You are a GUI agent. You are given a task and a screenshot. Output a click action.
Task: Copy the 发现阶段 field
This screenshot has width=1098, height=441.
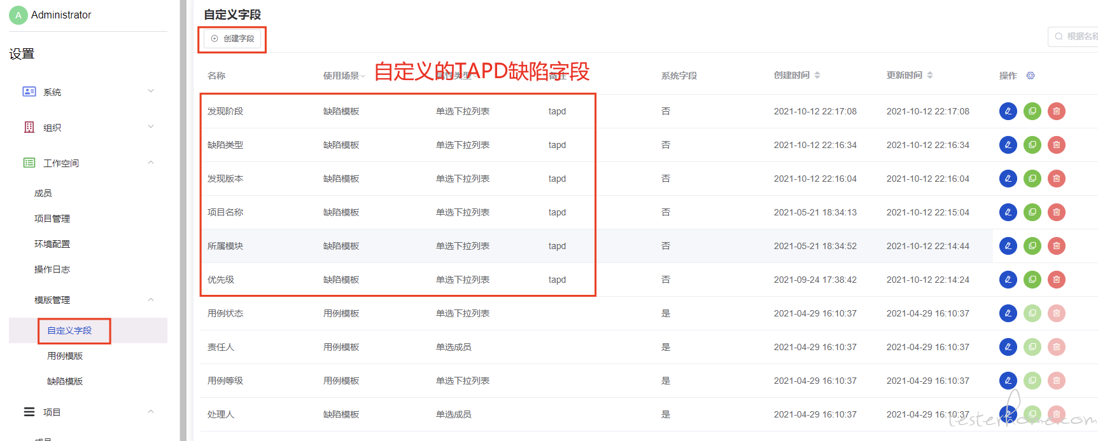coord(1032,111)
